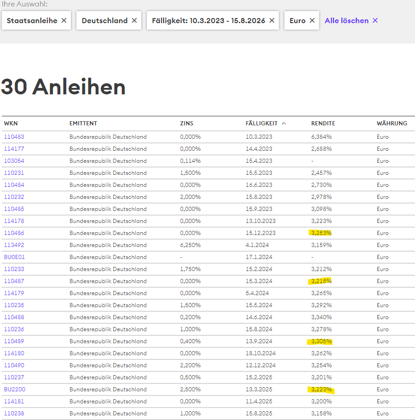Click the Währung column header
This screenshot has width=415, height=420.
392,124
